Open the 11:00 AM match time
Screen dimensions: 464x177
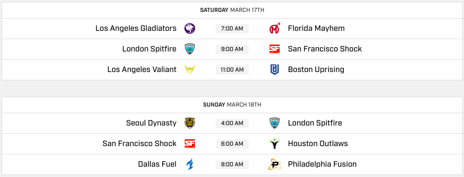click(232, 70)
